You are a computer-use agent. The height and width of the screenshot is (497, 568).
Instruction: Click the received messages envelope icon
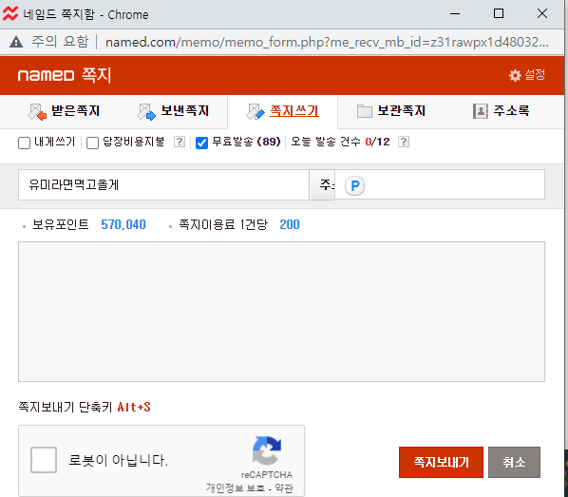37,111
